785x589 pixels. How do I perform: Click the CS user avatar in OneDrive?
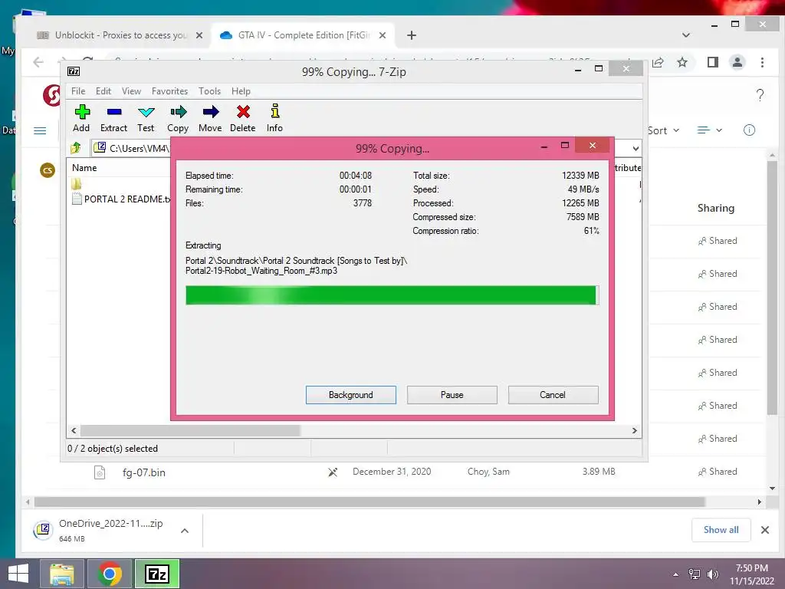48,170
